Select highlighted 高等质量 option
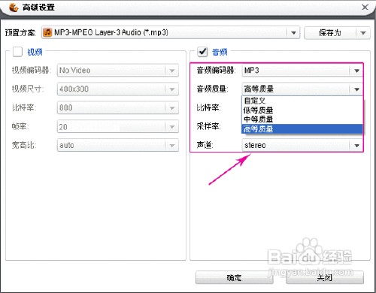The image size is (376, 293). point(302,129)
